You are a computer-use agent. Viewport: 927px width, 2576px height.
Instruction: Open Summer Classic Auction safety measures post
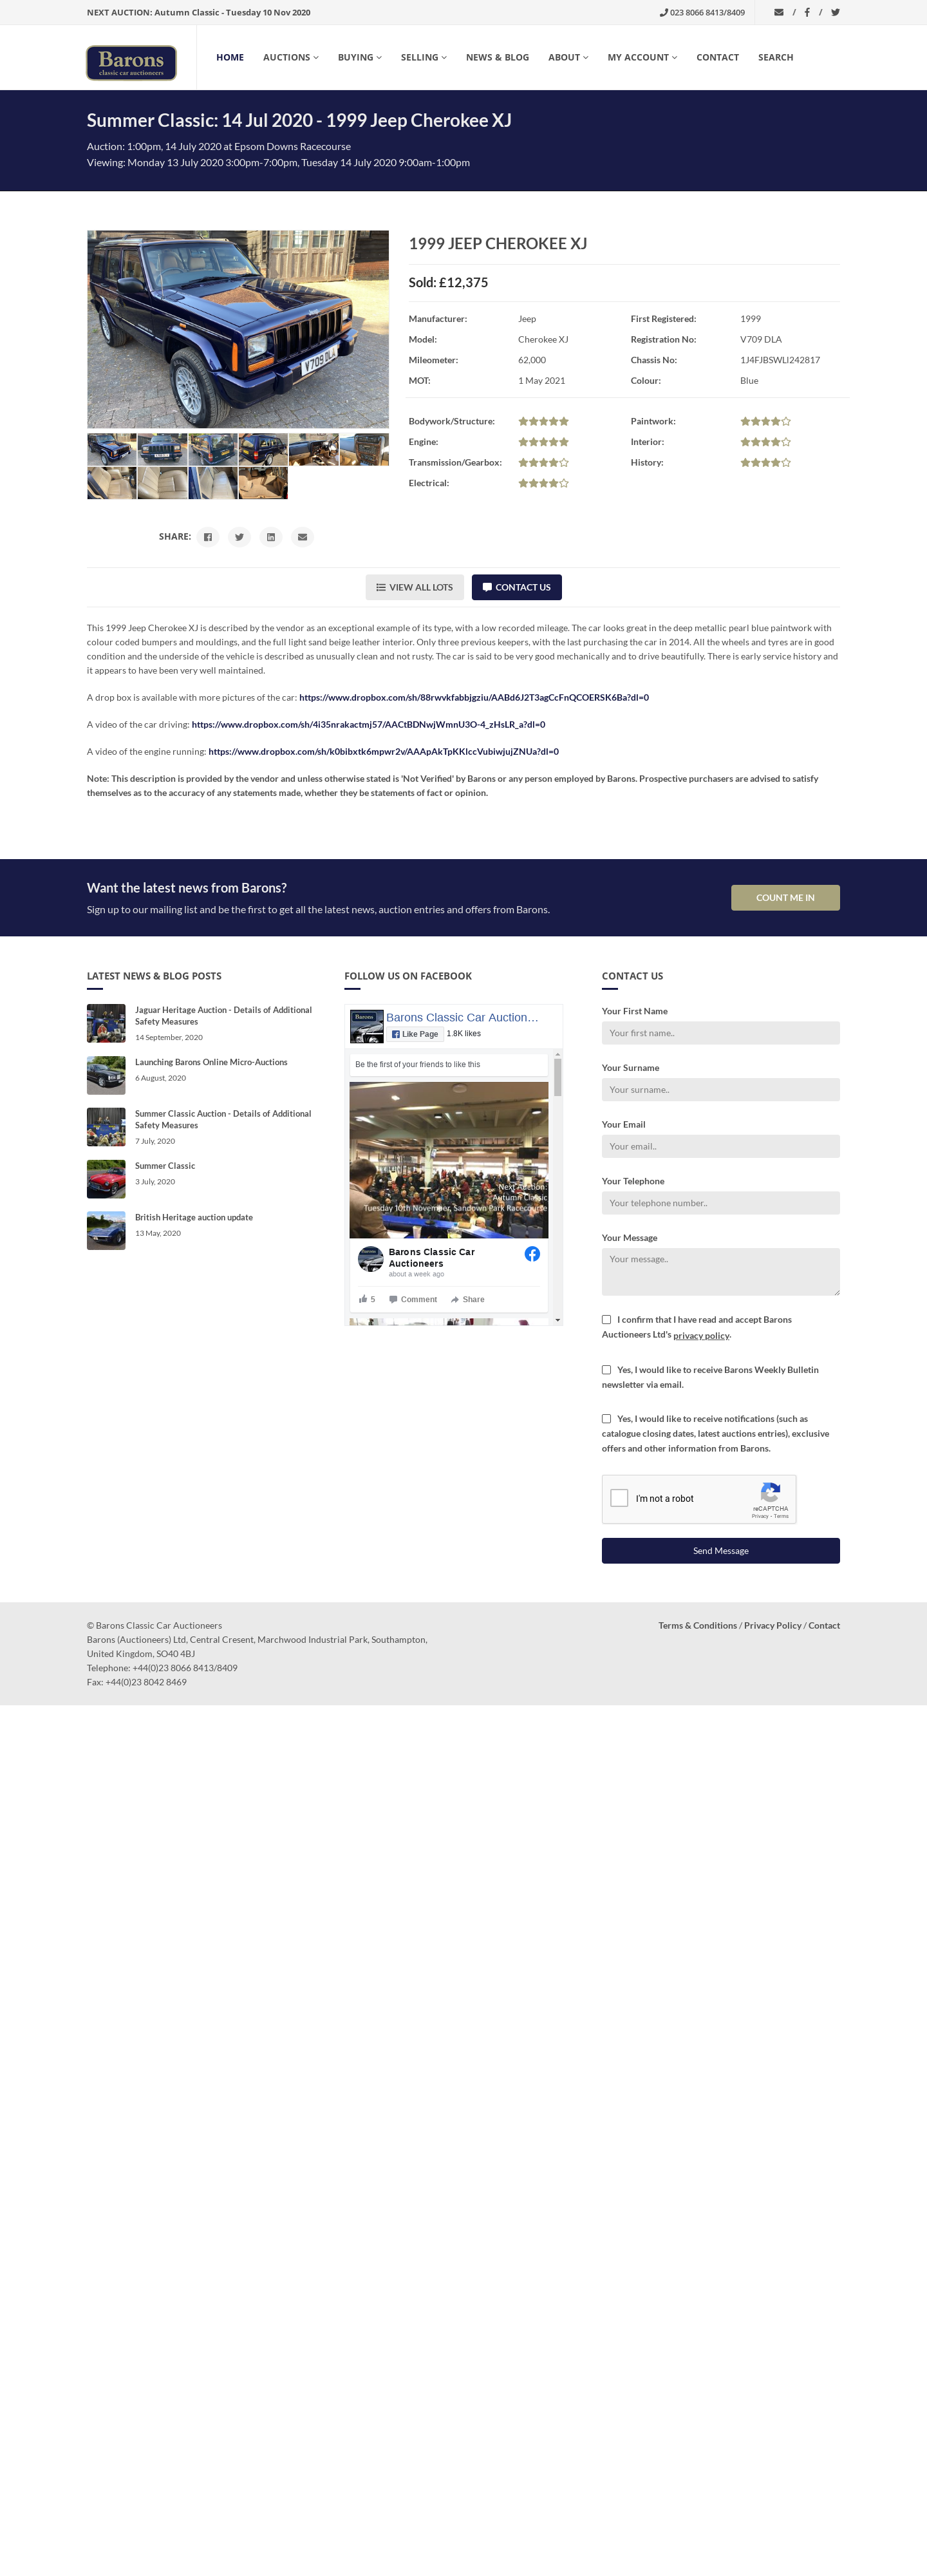pyautogui.click(x=223, y=1119)
